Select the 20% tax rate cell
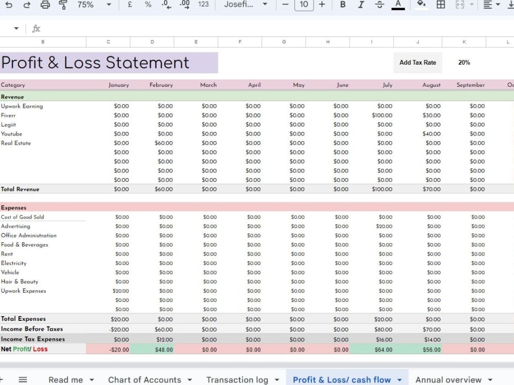The width and height of the screenshot is (514, 385). [464, 63]
